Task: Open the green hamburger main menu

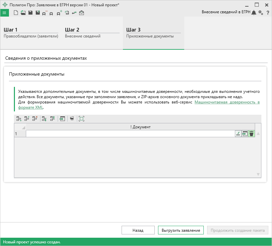Action: coord(4,13)
